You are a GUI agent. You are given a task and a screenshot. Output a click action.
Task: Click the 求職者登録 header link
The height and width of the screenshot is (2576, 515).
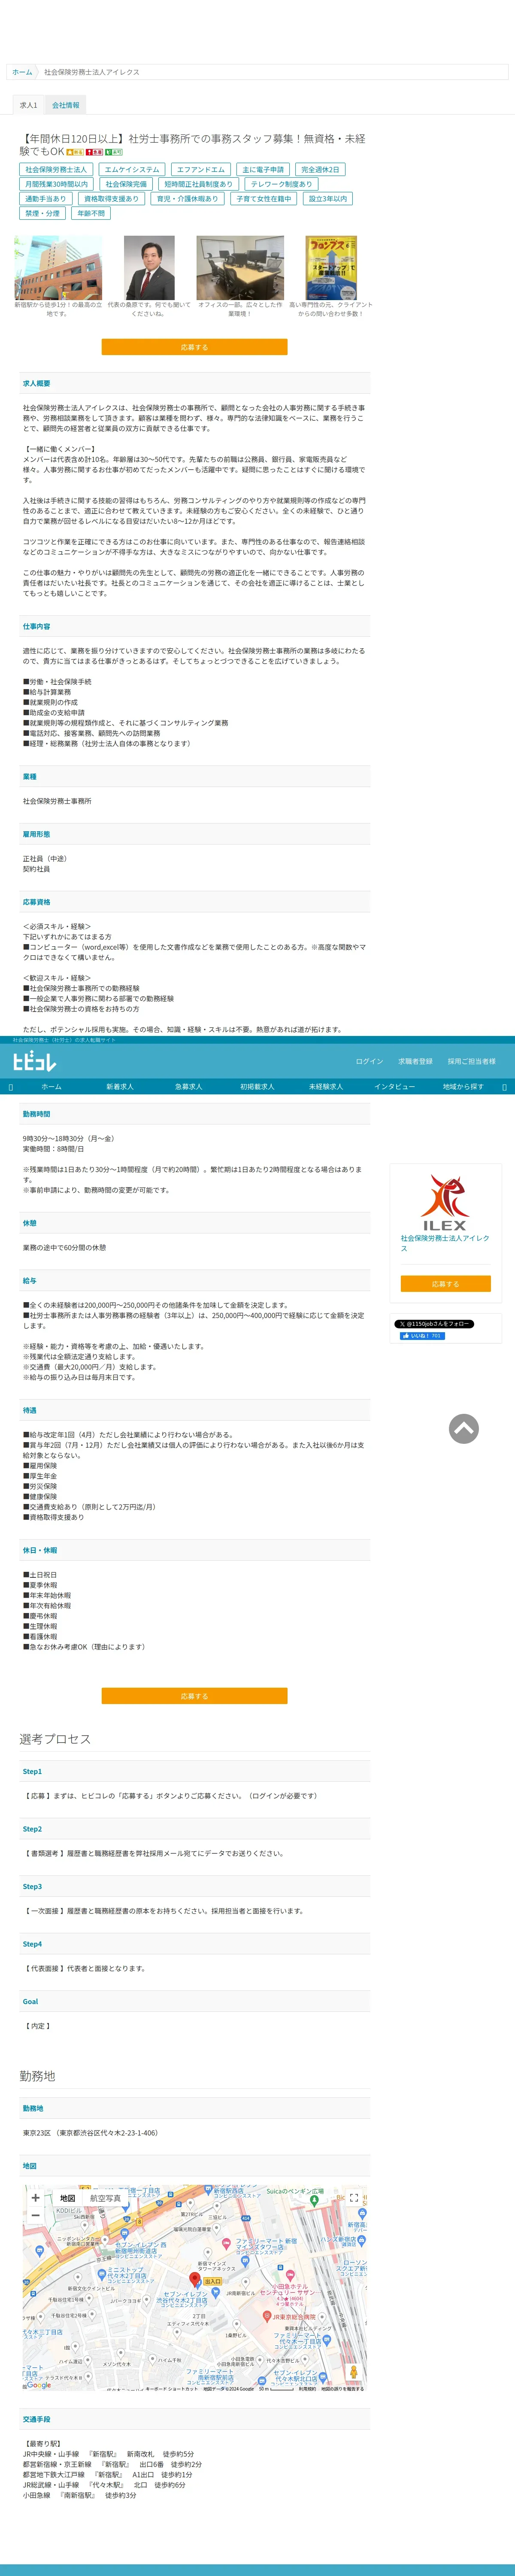coord(415,1061)
